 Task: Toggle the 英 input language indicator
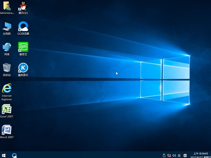(x=179, y=155)
